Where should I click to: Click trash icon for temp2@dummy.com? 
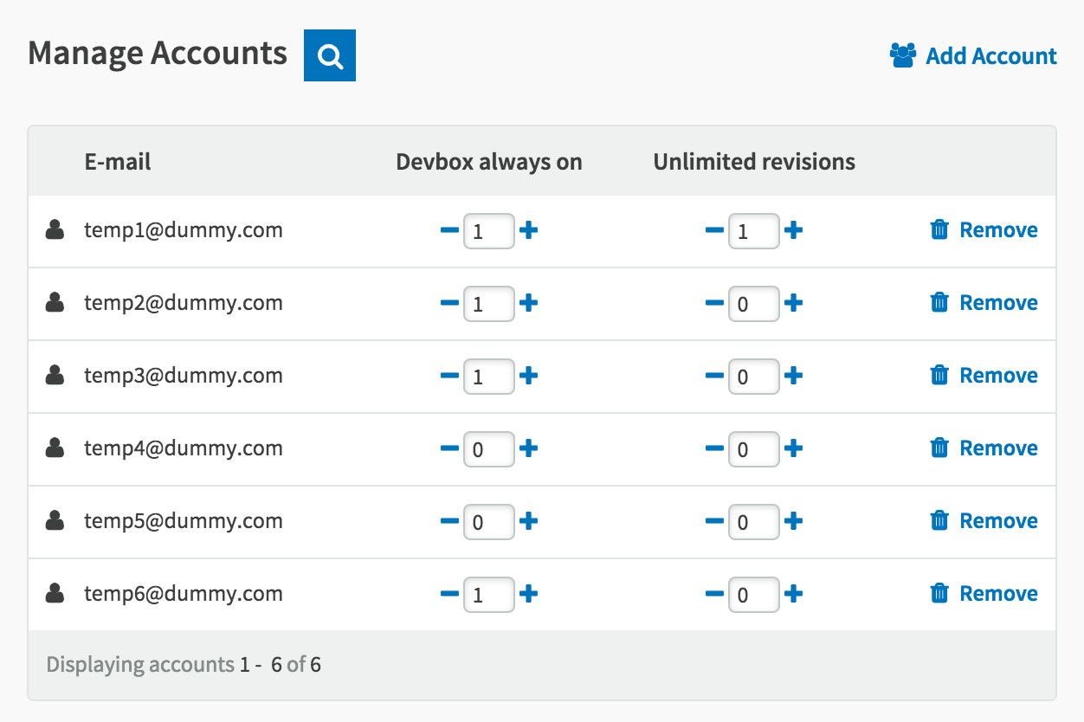939,303
